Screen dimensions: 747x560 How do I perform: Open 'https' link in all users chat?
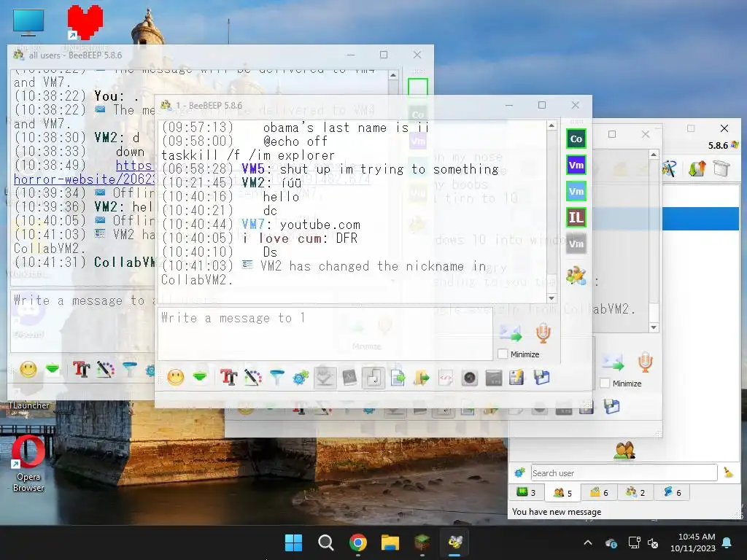[x=134, y=166]
